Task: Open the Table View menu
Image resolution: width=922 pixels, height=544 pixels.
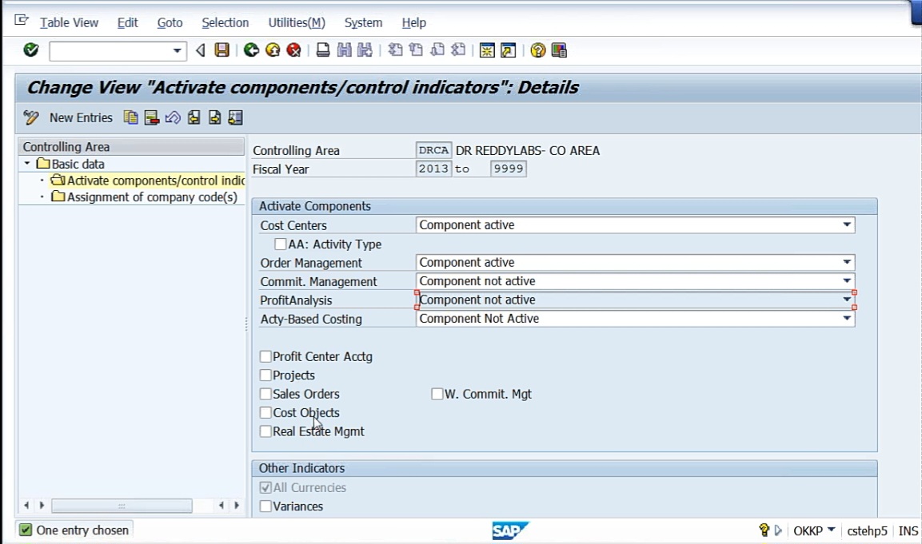Action: (69, 22)
